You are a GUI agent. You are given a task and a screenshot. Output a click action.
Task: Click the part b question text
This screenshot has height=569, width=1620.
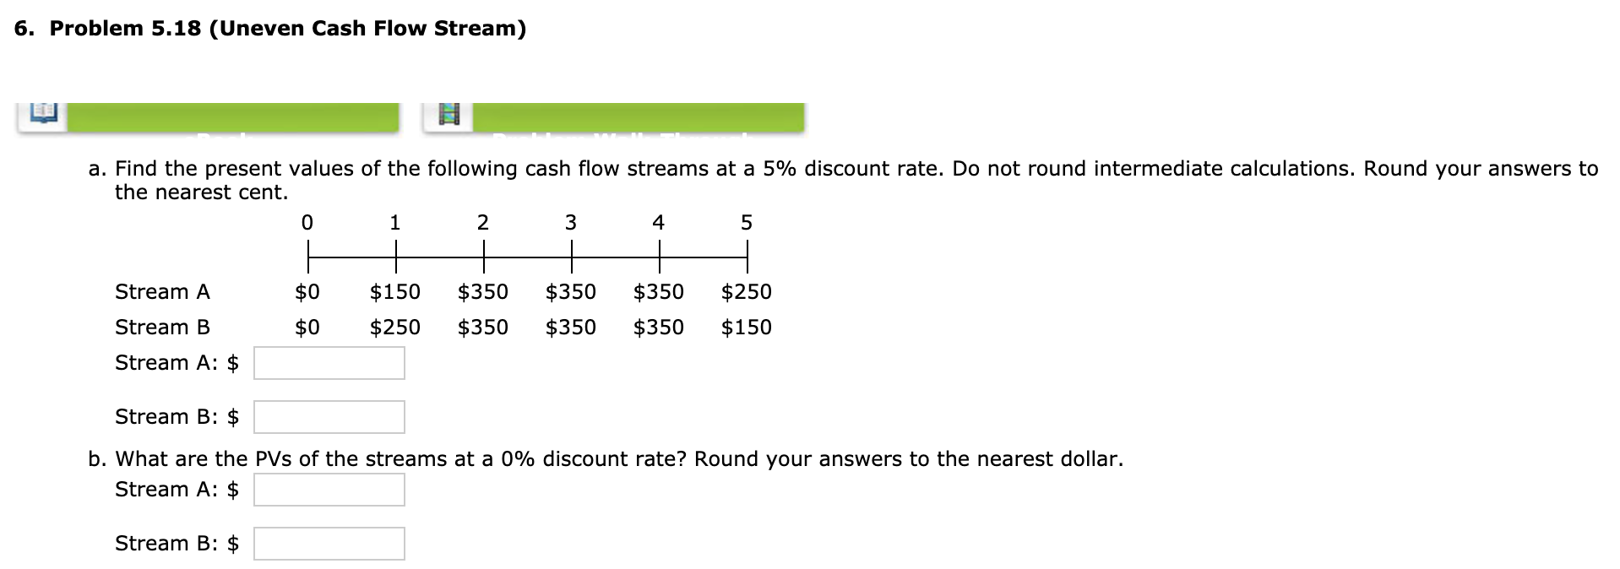[605, 458]
